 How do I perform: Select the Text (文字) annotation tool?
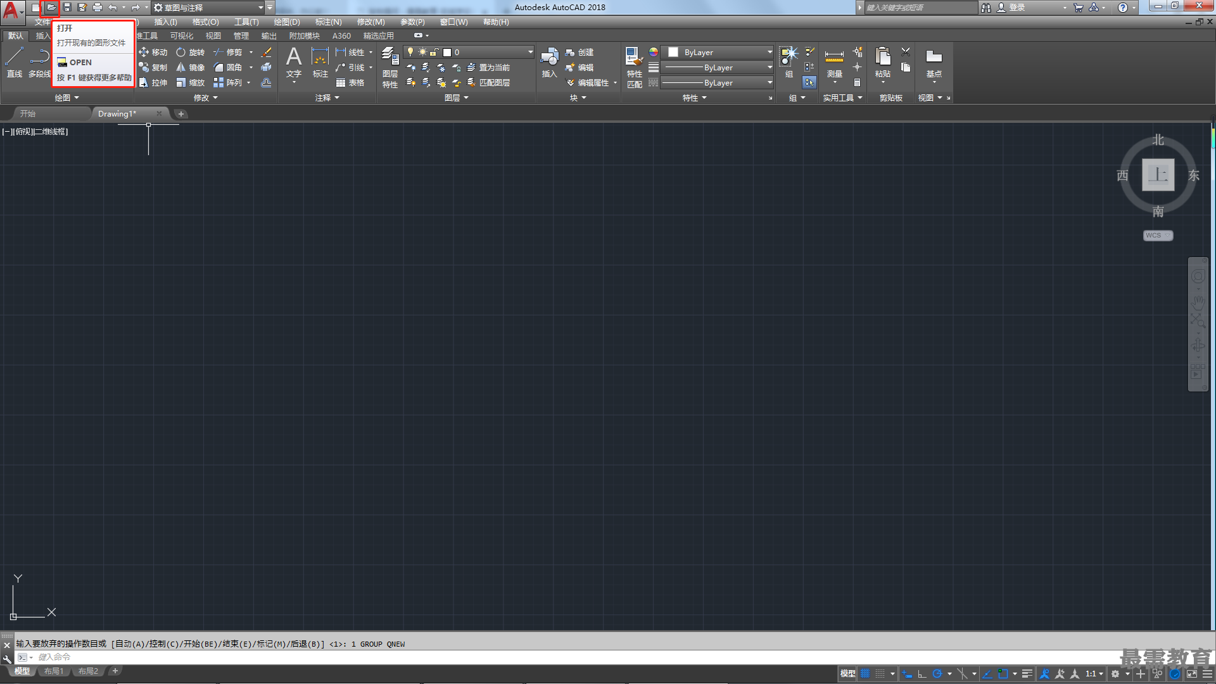coord(294,62)
